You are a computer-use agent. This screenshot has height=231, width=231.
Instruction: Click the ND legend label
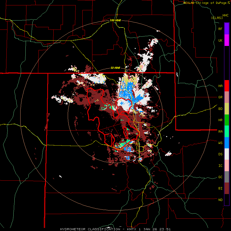pos(220,200)
